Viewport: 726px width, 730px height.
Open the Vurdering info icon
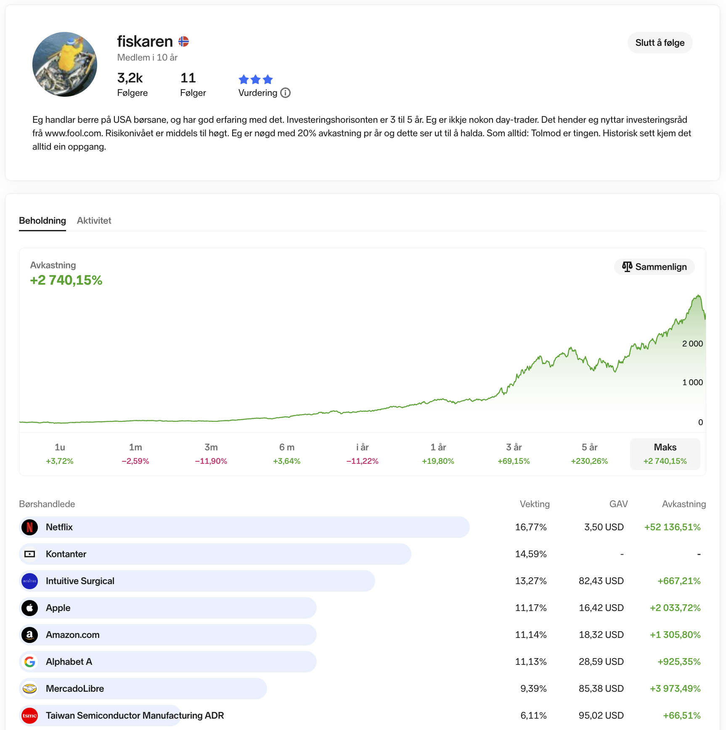tap(286, 93)
